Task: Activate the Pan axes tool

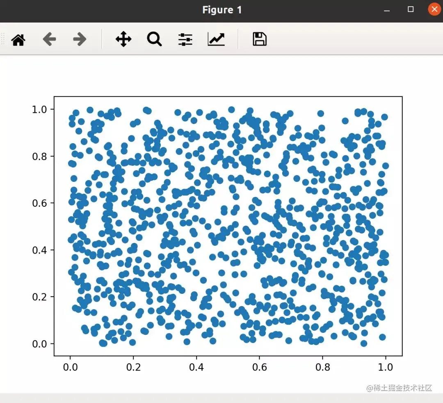Action: pos(123,39)
